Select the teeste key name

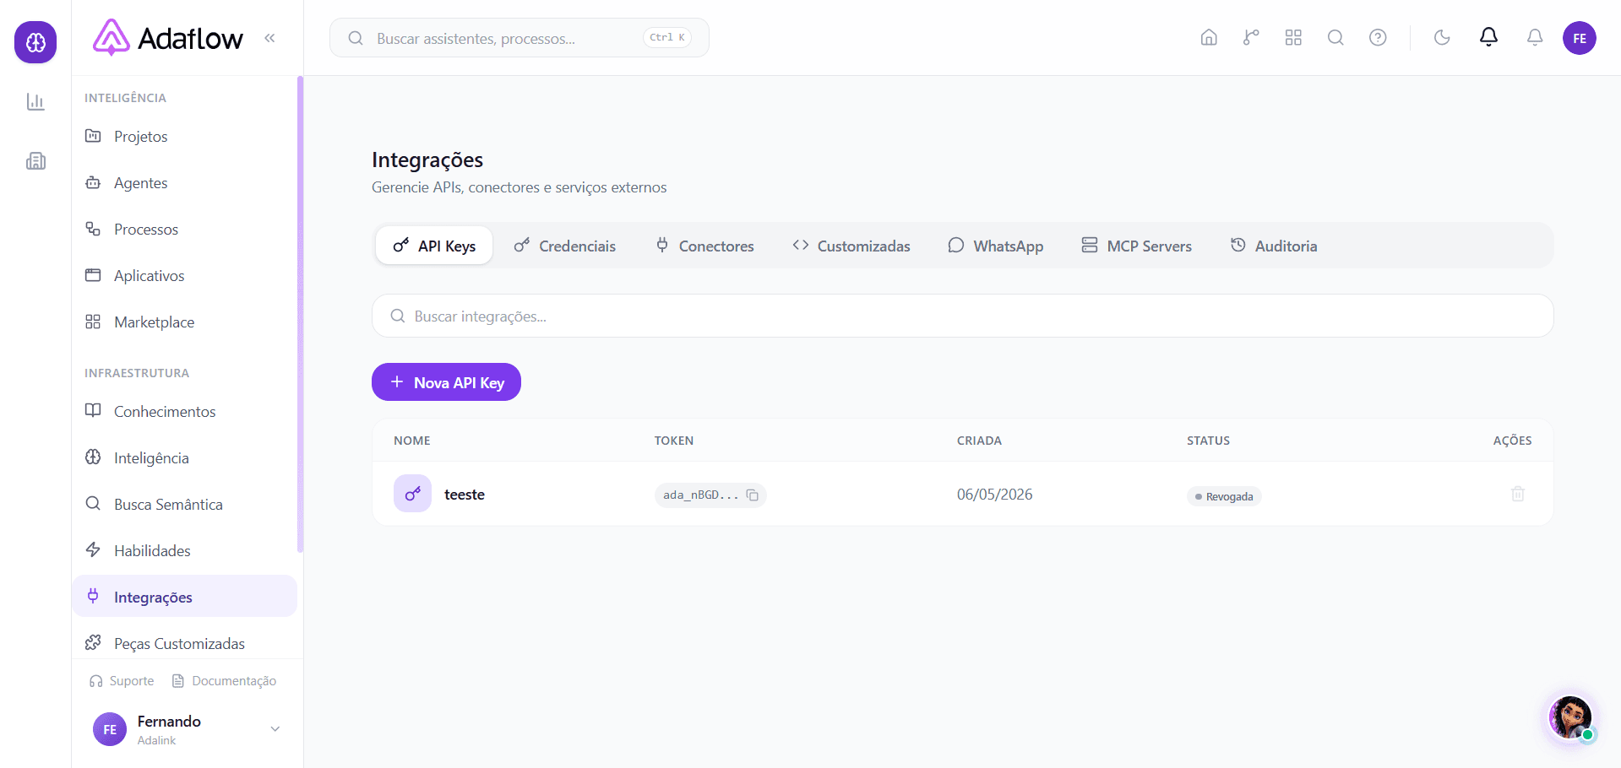point(465,495)
